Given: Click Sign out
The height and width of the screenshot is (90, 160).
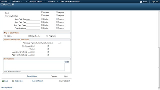Looking at the screenshot, I should coord(155,2).
